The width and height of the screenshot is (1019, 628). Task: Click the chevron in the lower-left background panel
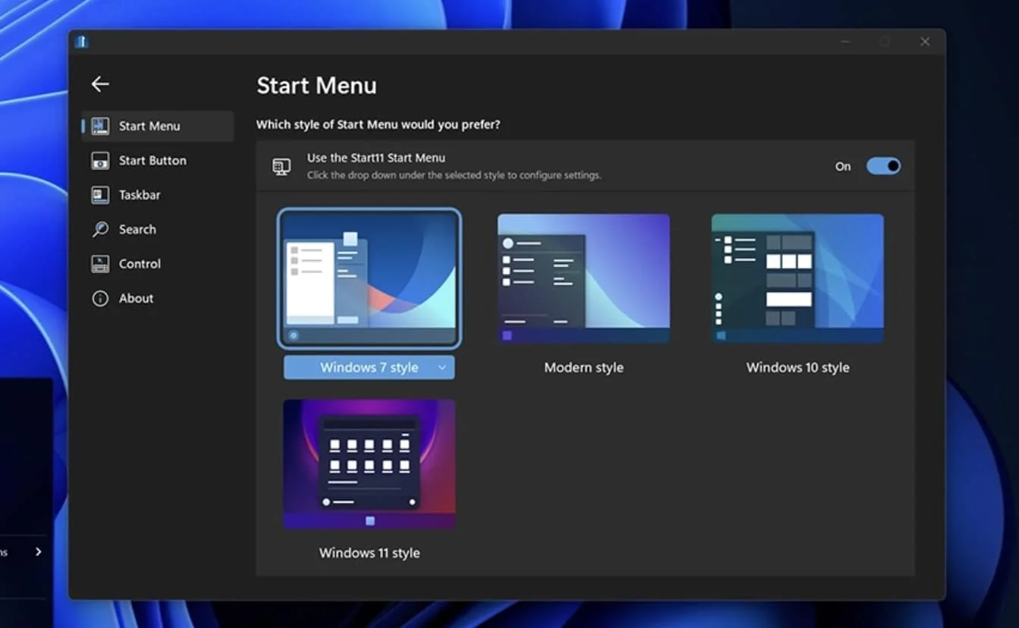(38, 552)
